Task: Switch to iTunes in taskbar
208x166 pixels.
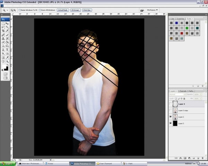Action: (57, 164)
